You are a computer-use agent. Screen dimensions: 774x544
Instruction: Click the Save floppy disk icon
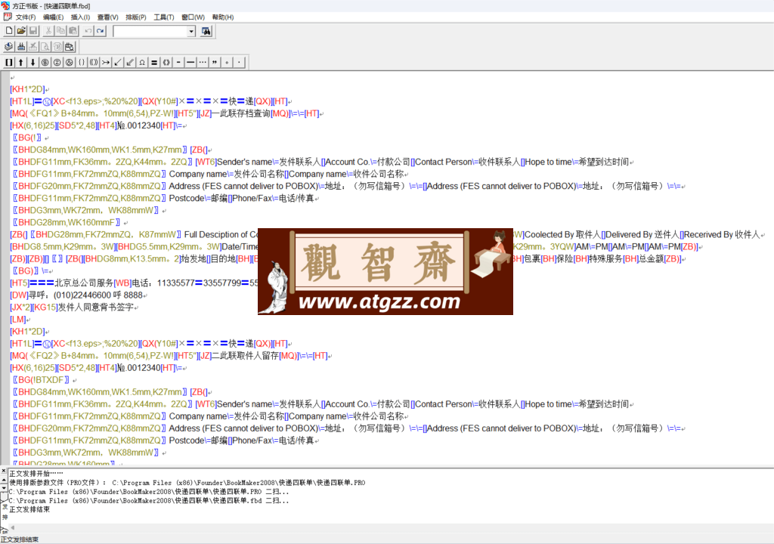(x=33, y=31)
